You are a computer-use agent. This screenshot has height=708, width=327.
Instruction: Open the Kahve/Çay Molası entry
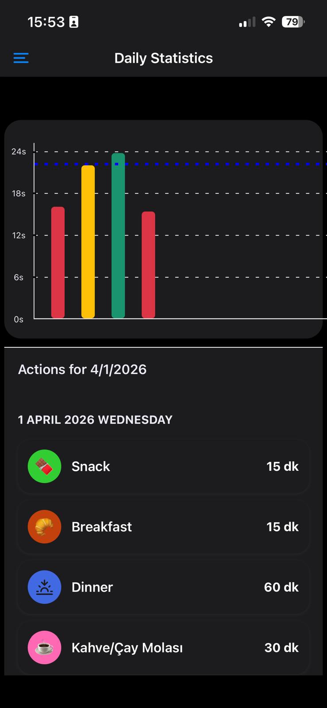163,647
